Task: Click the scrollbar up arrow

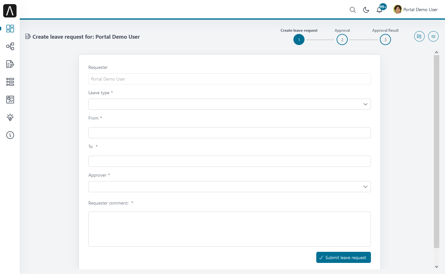Action: [x=436, y=52]
